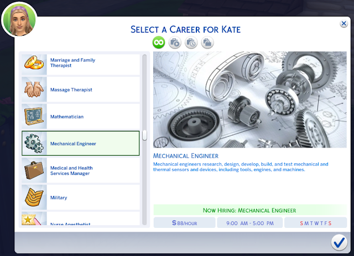Click the SMTWTFS workdays indicator
354x256 pixels.
(315, 223)
